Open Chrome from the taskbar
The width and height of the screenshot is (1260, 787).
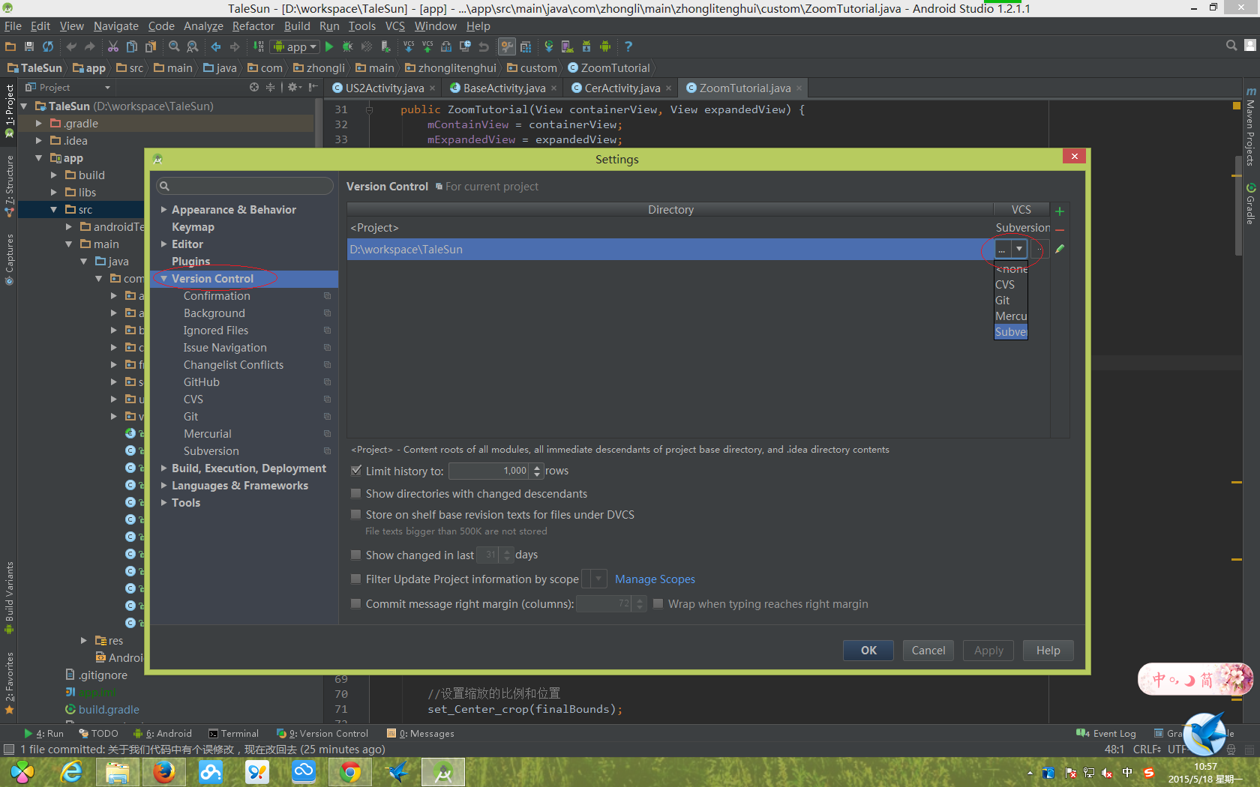[x=350, y=772]
